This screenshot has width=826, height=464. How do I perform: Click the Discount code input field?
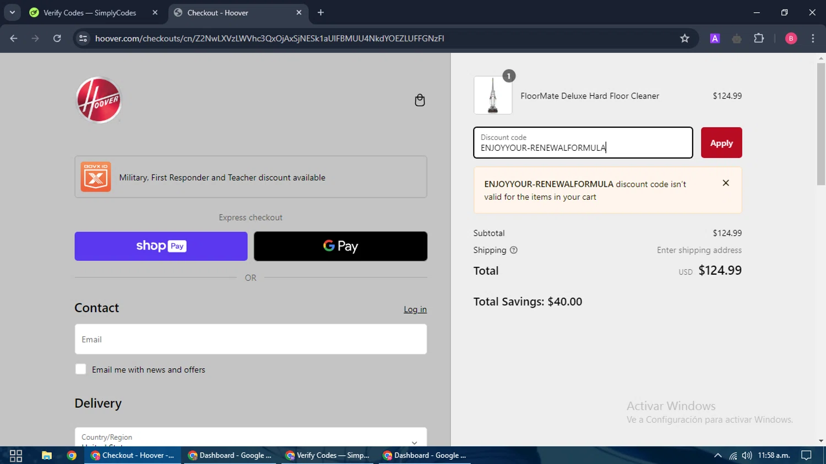coord(583,143)
